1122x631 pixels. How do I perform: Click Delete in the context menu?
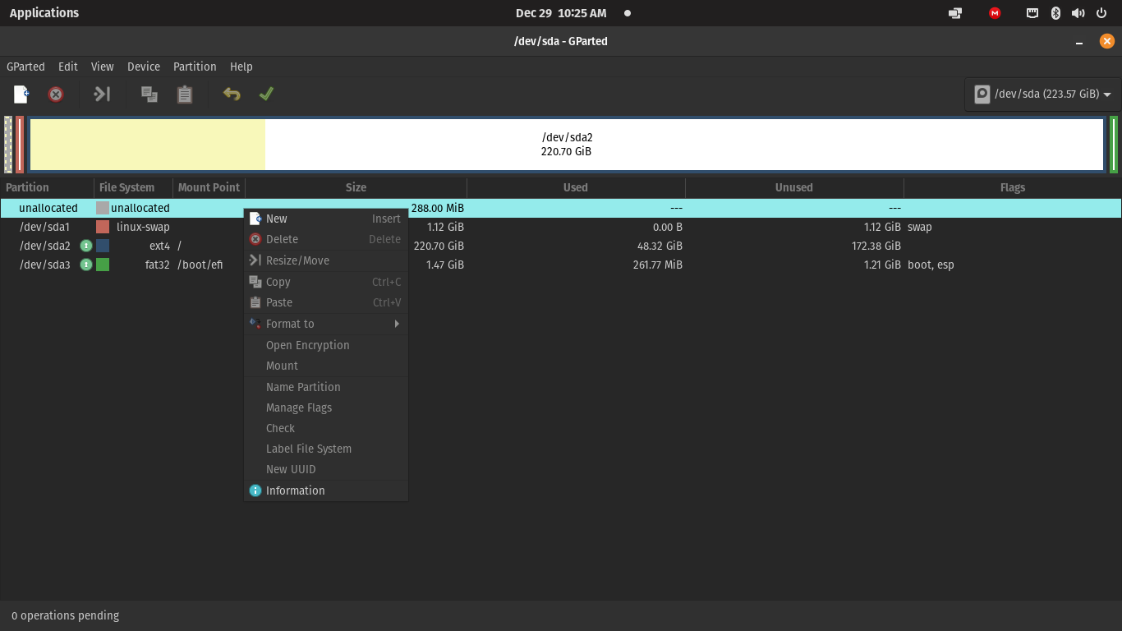pyautogui.click(x=326, y=239)
